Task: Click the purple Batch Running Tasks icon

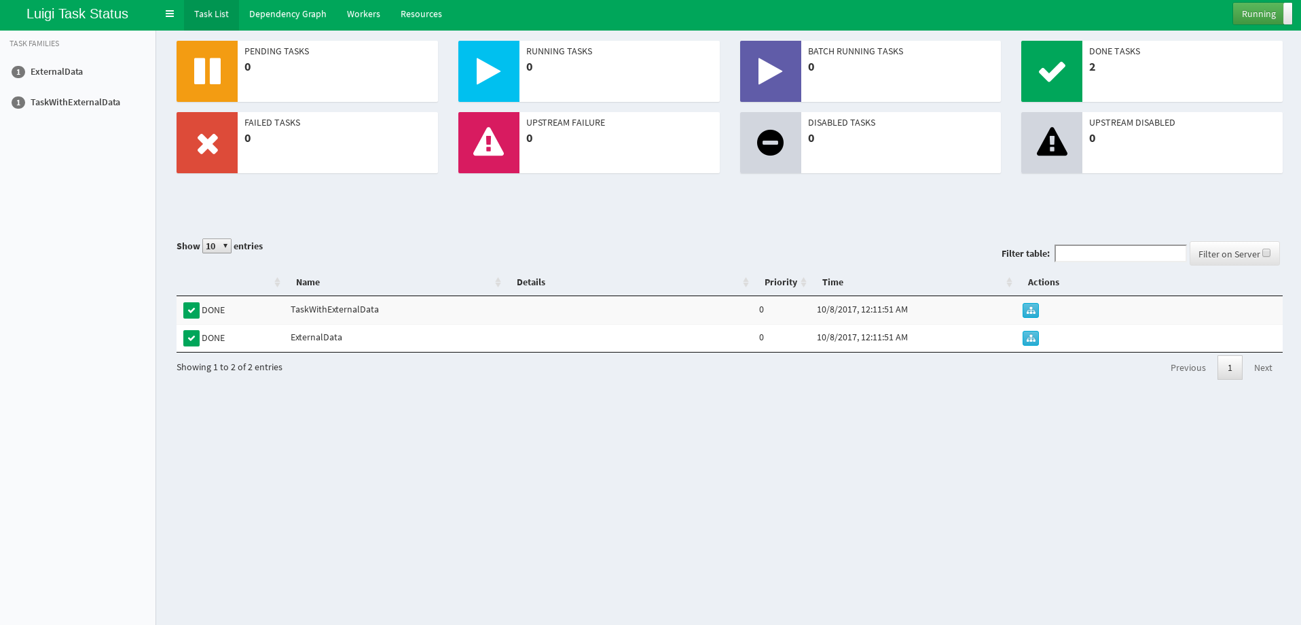Action: click(x=771, y=71)
